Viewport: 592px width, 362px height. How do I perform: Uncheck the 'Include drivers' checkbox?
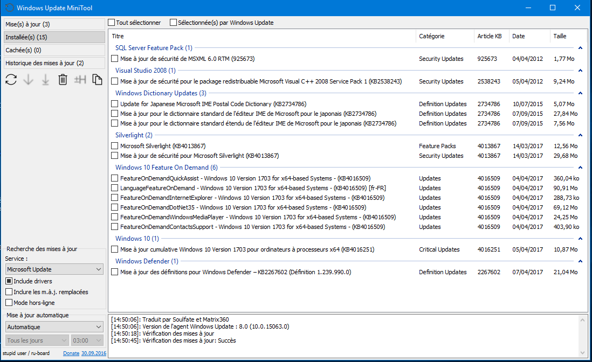click(9, 281)
